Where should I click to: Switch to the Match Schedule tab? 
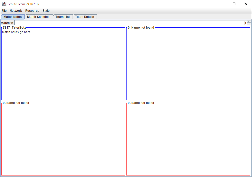(39, 17)
